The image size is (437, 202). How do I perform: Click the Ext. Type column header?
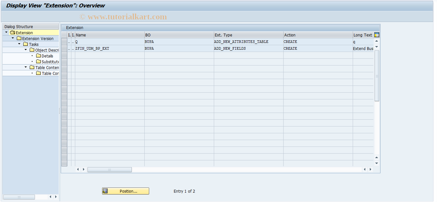[249, 35]
